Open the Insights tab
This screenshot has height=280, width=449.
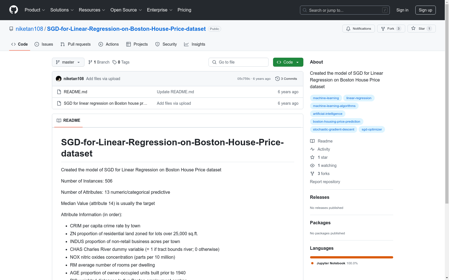[194, 44]
